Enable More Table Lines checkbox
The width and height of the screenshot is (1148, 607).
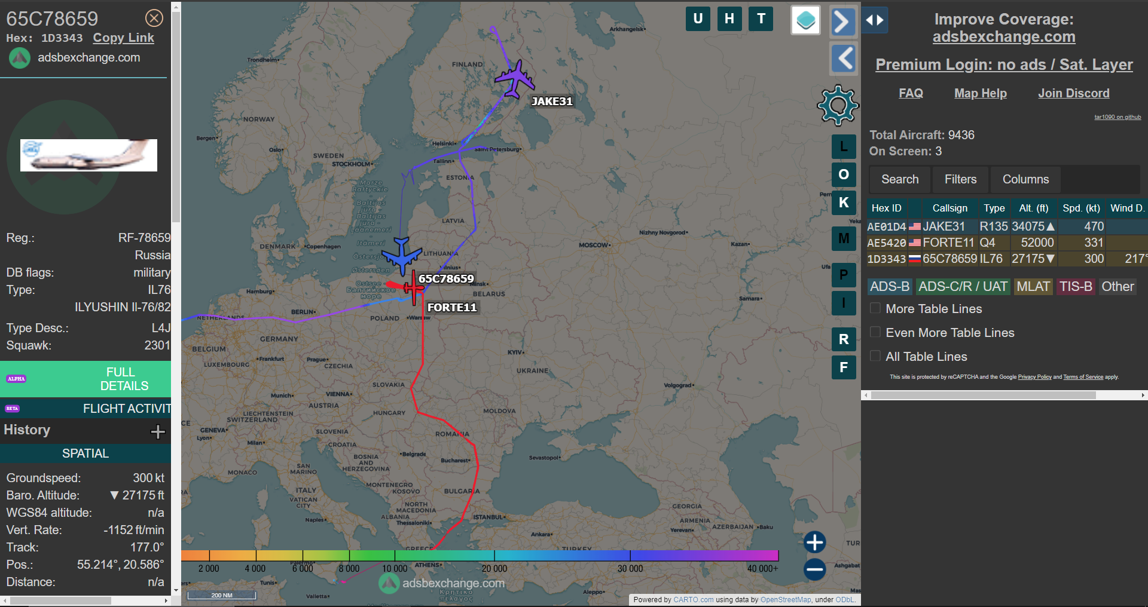tap(875, 308)
